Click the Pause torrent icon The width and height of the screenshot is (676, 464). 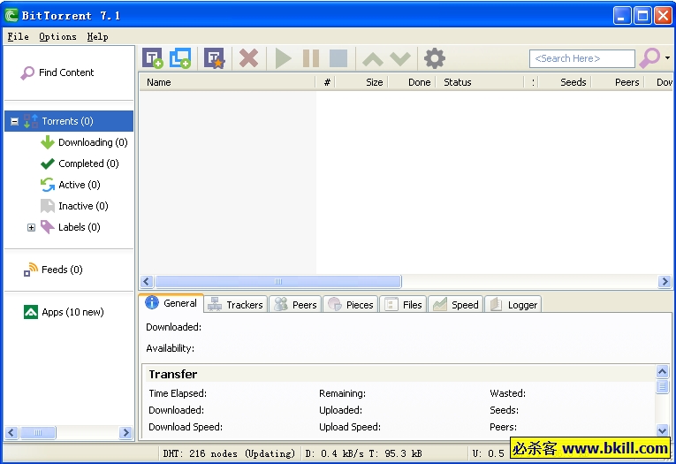(311, 58)
